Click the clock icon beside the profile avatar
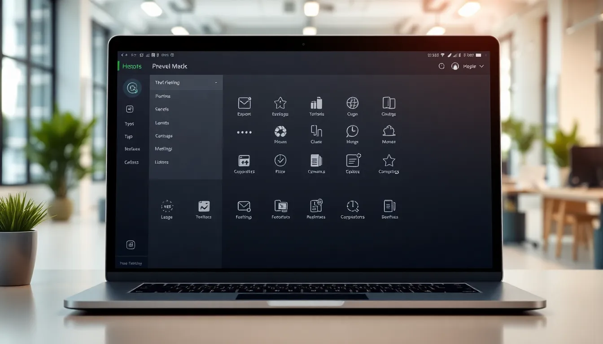The height and width of the screenshot is (344, 603). (x=441, y=66)
